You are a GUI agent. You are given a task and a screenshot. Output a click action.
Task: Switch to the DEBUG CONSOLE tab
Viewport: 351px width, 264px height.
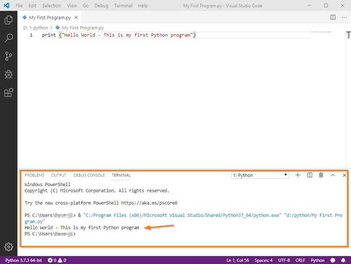89,175
